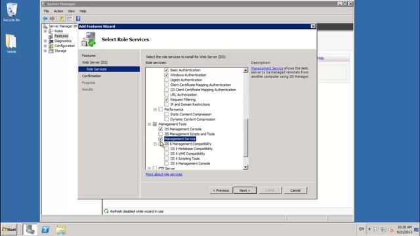
Task: Select Features step in wizard sidebar
Action: (89, 55)
